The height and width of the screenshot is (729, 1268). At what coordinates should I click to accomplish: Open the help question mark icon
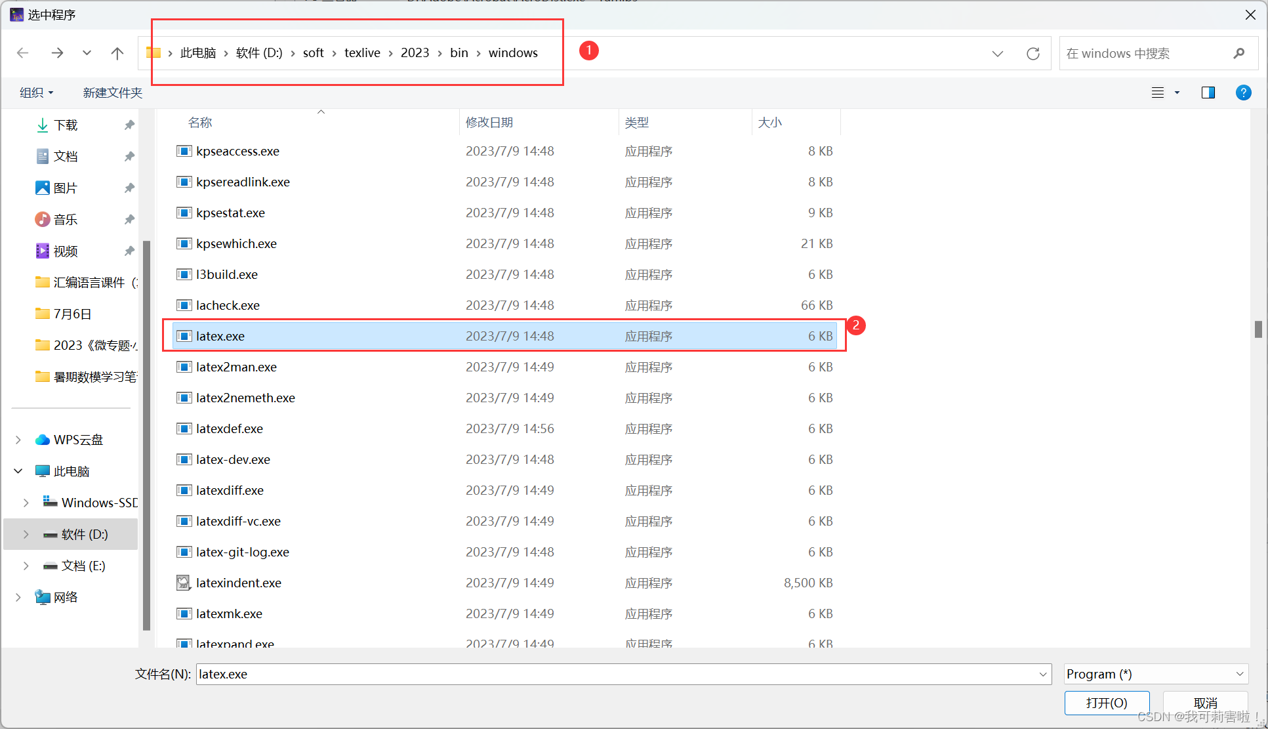coord(1242,93)
